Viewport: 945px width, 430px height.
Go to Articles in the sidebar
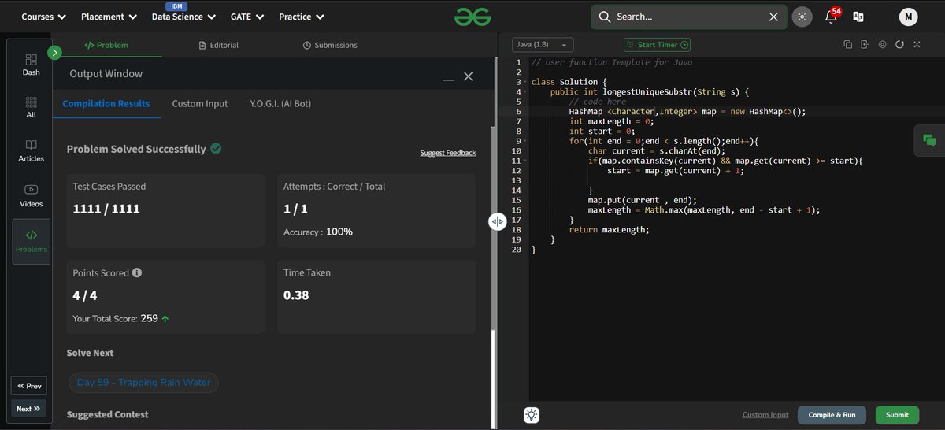[x=31, y=150]
